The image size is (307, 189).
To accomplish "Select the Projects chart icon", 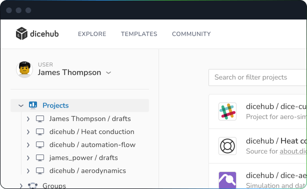I will point(33,105).
